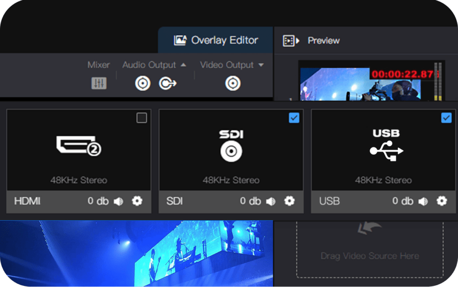Click the Audio Output arrow-out icon
The width and height of the screenshot is (458, 287).
168,83
